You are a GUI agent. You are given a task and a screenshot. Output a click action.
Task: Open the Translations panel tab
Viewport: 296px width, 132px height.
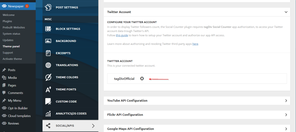[71, 65]
